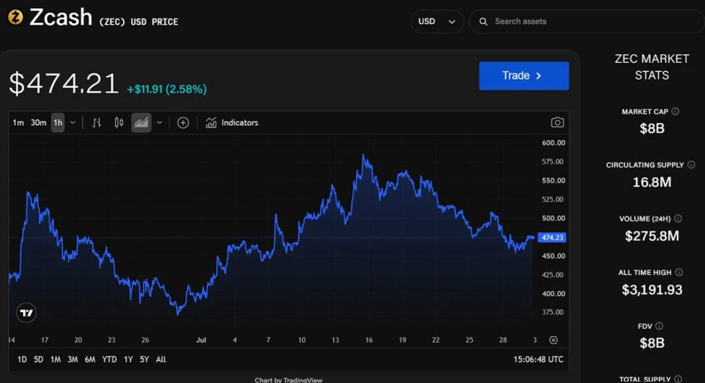Open the Indicators menu

tap(232, 123)
